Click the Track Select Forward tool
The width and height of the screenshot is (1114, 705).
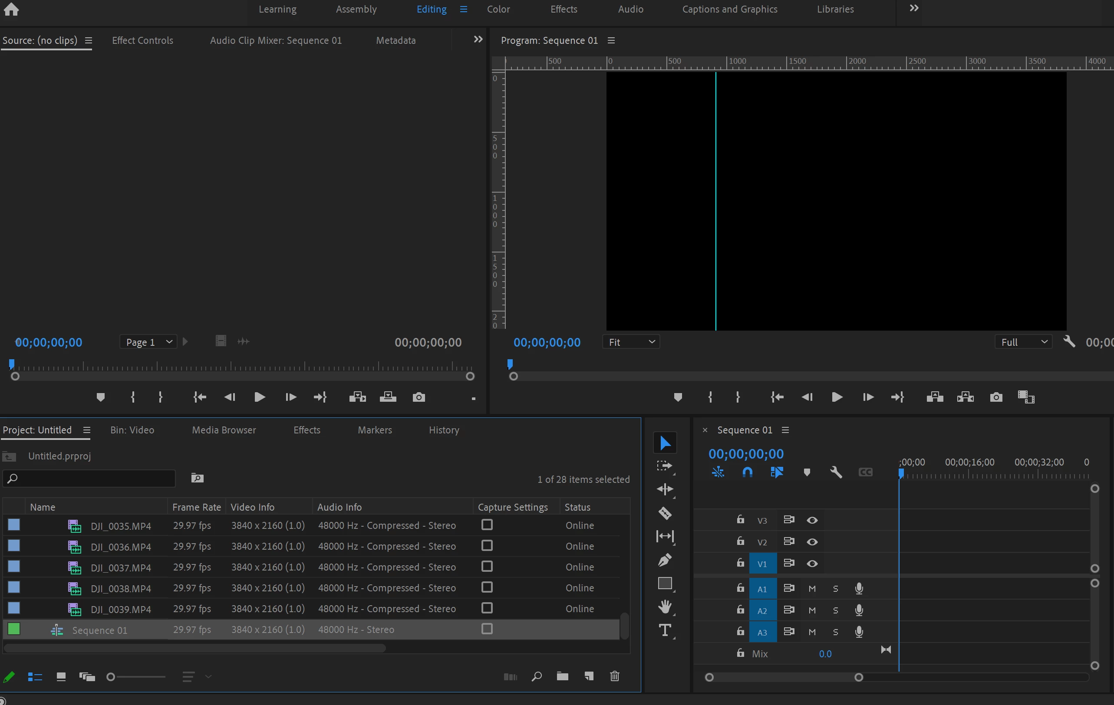coord(665,466)
